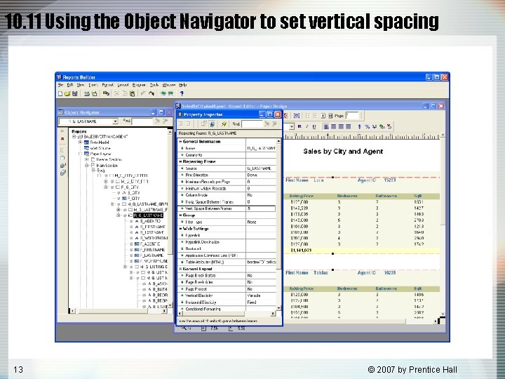Click the Page Break Before value No
Viewport: 505px width, 379px height.
250,276
